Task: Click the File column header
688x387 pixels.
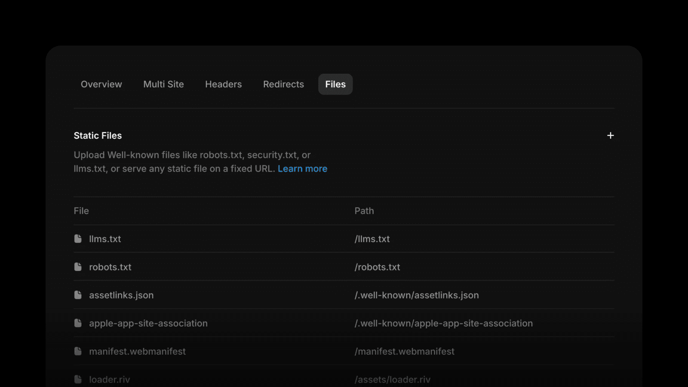Action: tap(81, 211)
